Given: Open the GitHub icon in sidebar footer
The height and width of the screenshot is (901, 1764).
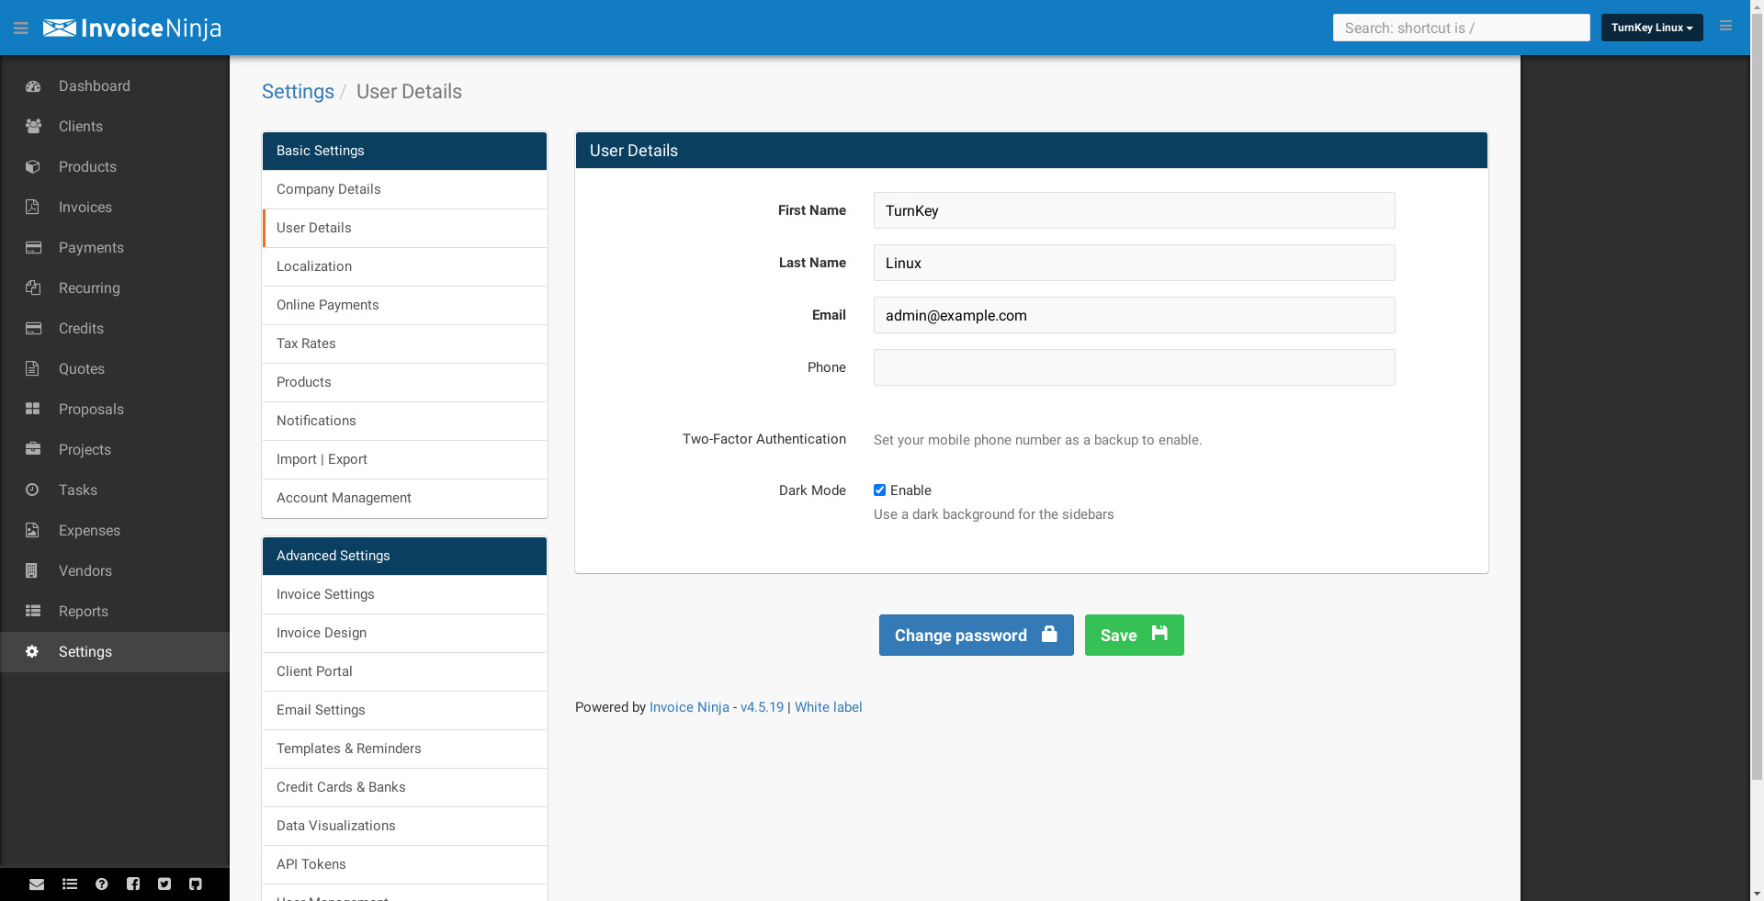Looking at the screenshot, I should [196, 884].
